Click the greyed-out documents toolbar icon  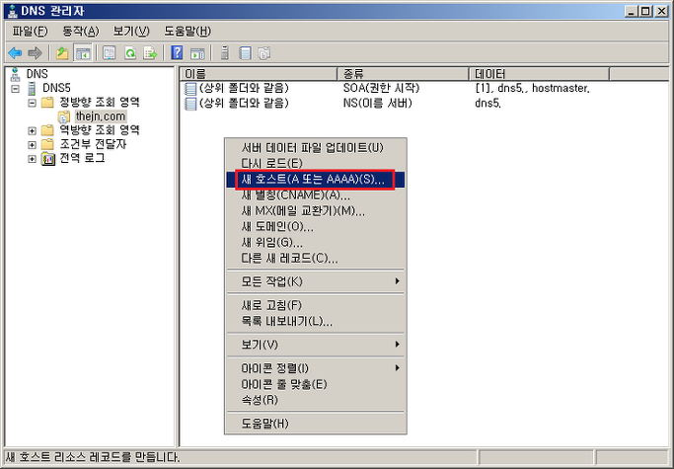coord(264,53)
